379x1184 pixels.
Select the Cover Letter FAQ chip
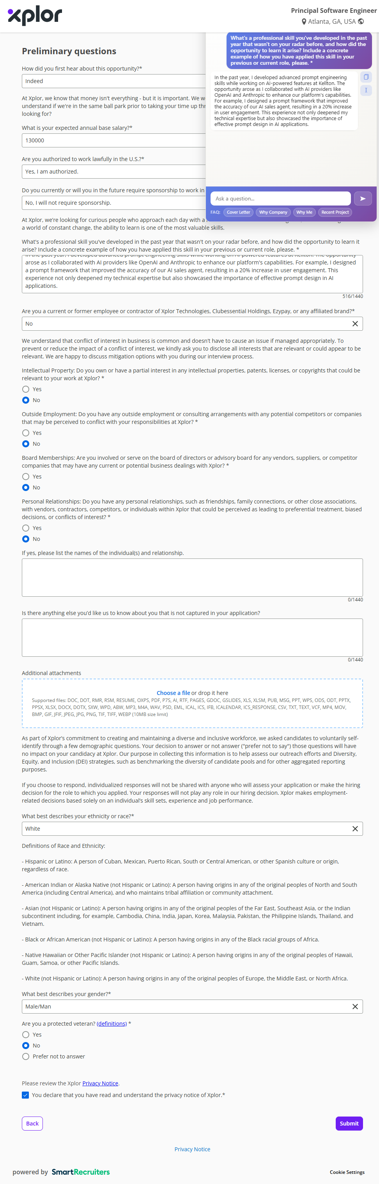pyautogui.click(x=238, y=212)
